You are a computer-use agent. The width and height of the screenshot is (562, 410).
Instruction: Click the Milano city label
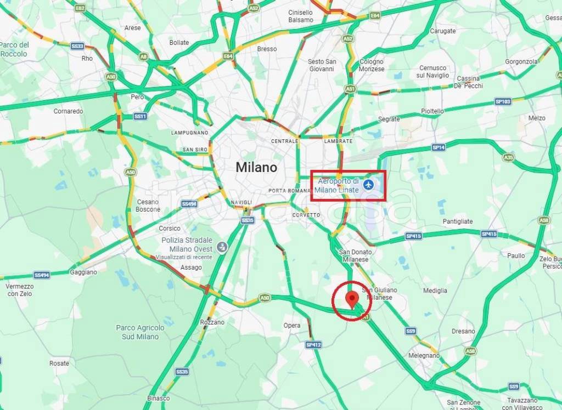coord(256,167)
